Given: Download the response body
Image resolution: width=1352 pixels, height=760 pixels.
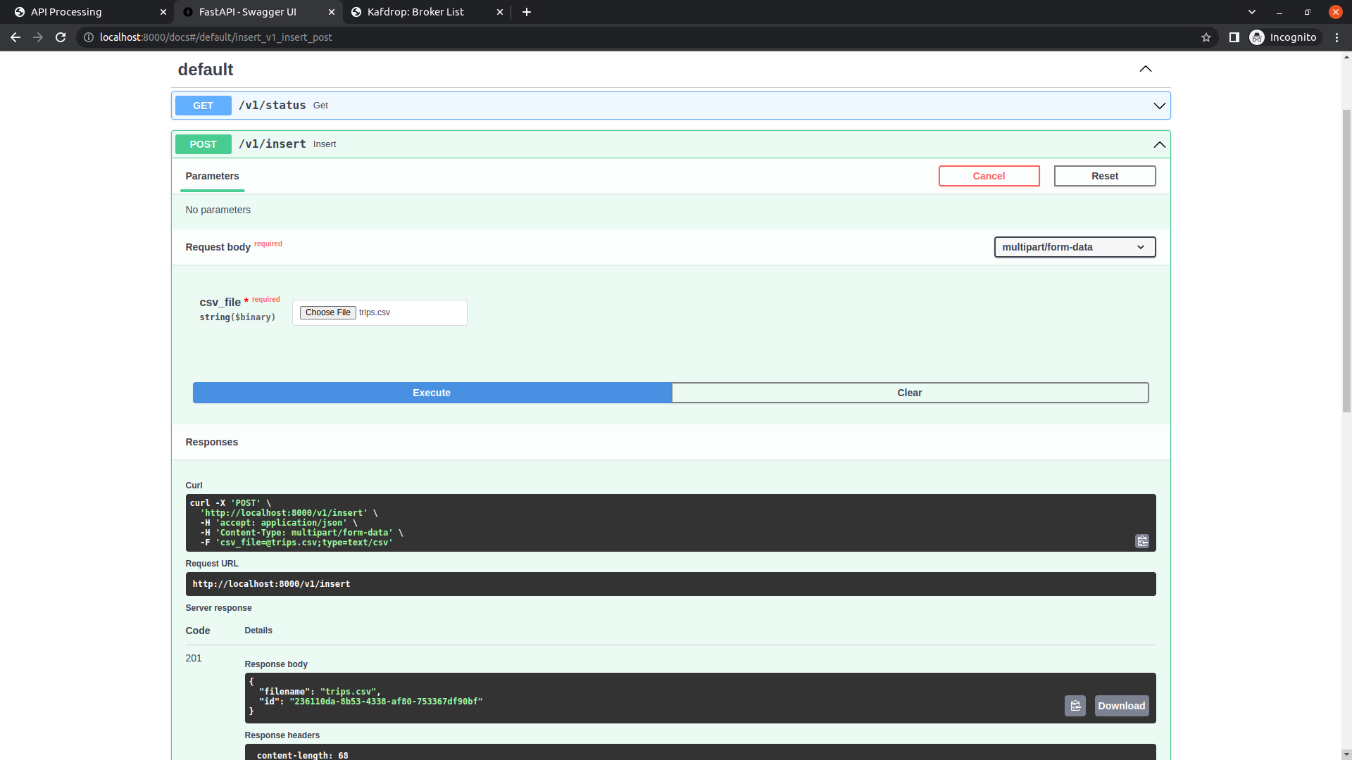Looking at the screenshot, I should (1121, 706).
